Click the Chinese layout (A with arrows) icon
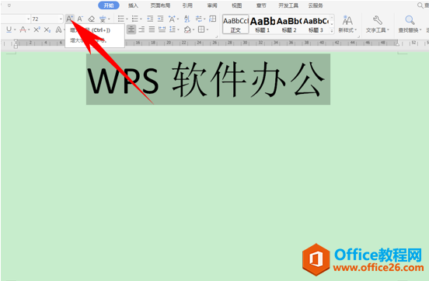 [x=172, y=19]
